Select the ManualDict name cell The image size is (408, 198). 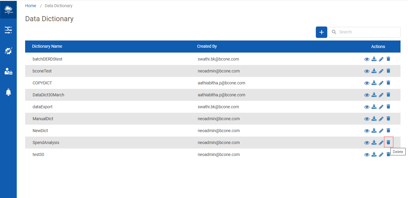(43, 119)
